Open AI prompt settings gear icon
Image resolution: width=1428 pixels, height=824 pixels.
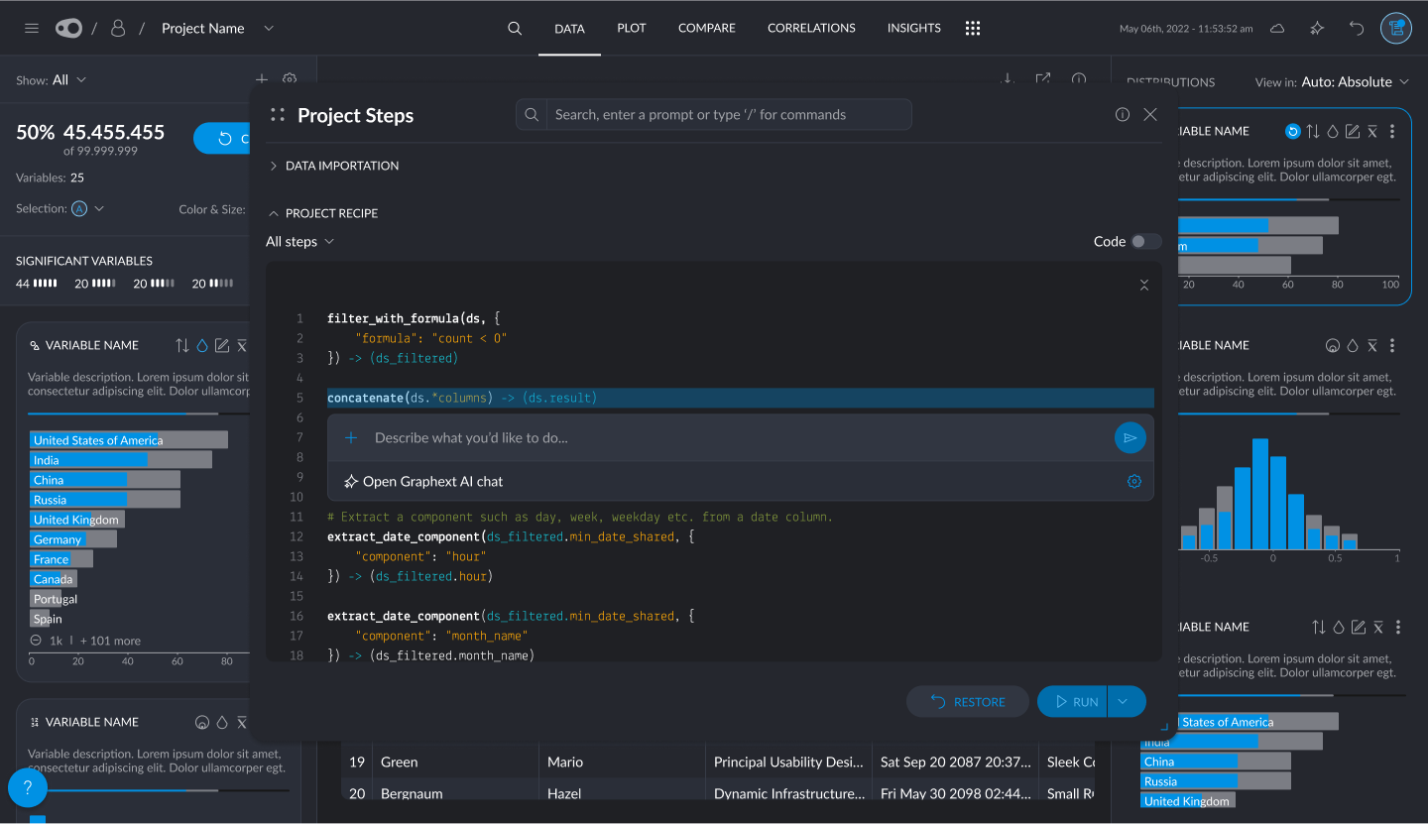click(x=1134, y=481)
